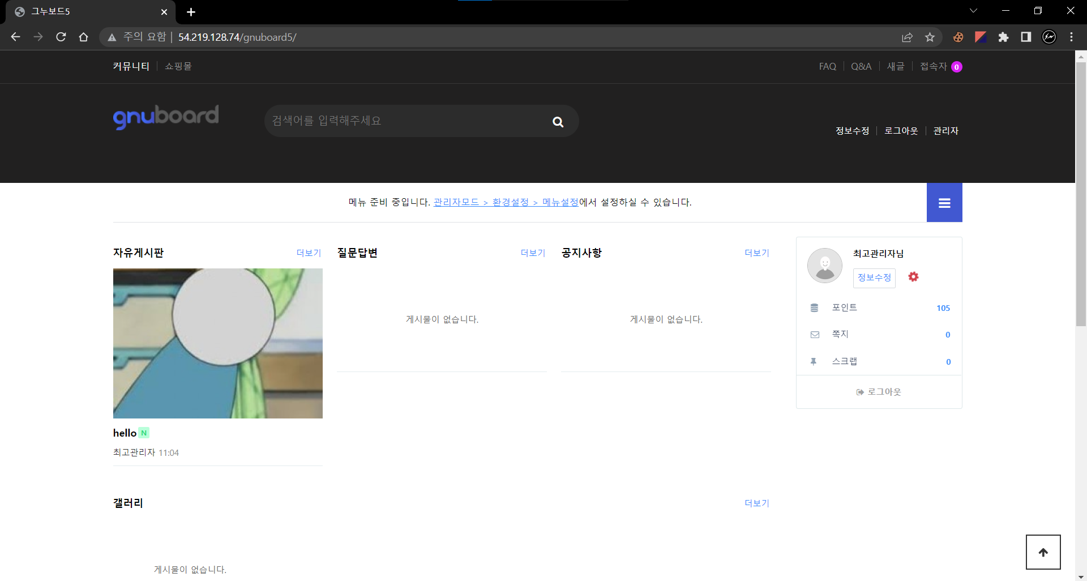Click the points coin stack icon
Screen dimensions: 1087x581
814,308
